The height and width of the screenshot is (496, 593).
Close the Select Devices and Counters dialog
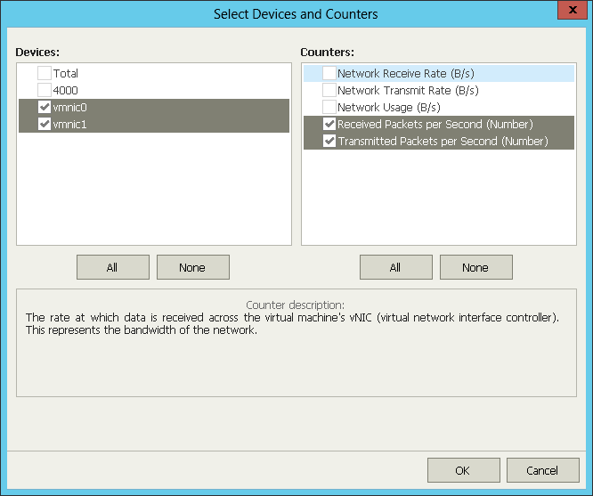click(x=573, y=10)
